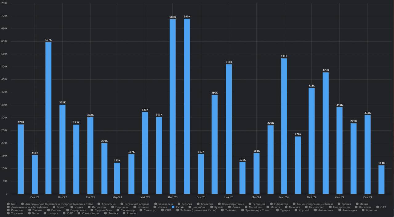Enable the США legend item
Viewport: 394px width, 217px height.
[168, 210]
